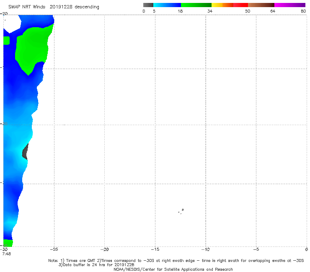Click the color bar label '5'

click(154, 11)
